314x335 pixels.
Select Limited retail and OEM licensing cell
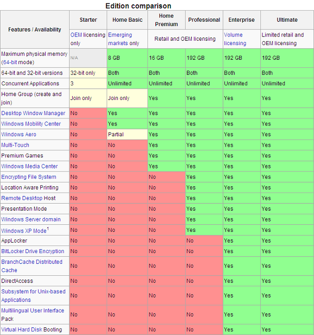287,39
